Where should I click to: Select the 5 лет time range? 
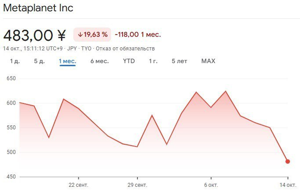[x=180, y=61]
